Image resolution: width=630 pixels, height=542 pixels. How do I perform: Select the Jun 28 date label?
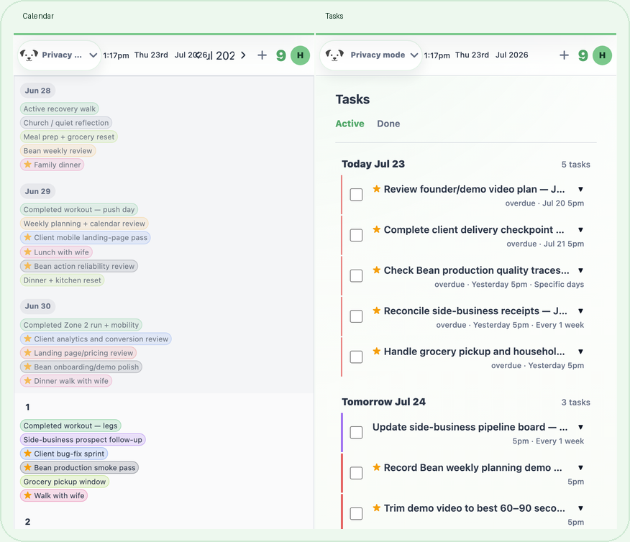click(x=38, y=91)
